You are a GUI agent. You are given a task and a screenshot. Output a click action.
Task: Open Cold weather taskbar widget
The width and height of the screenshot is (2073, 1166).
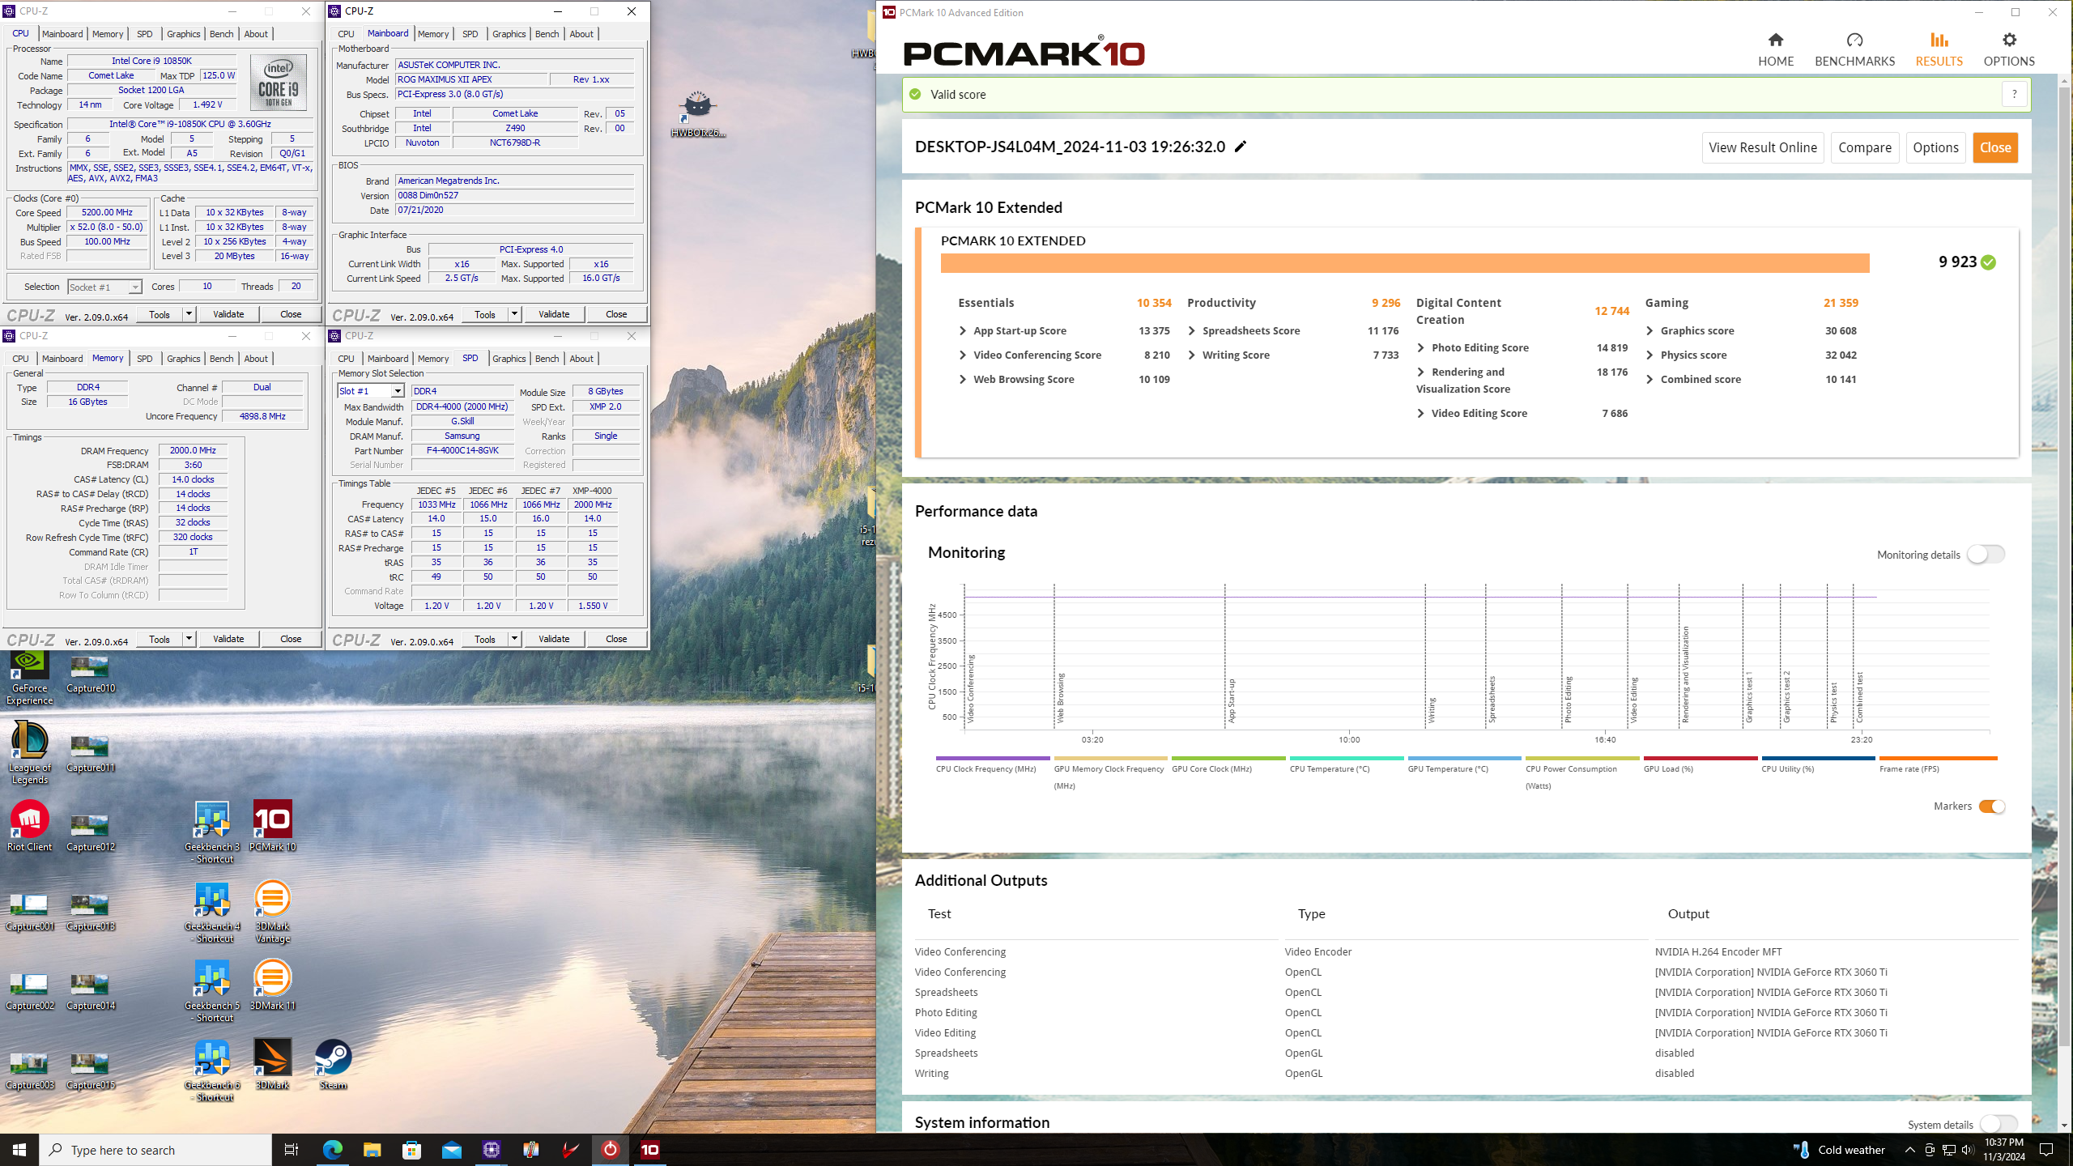pyautogui.click(x=1840, y=1150)
